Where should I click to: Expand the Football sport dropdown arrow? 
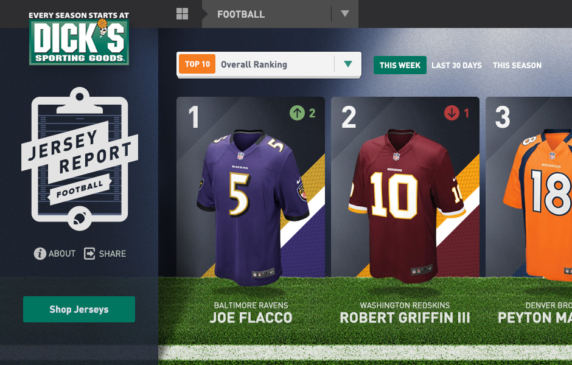[345, 14]
